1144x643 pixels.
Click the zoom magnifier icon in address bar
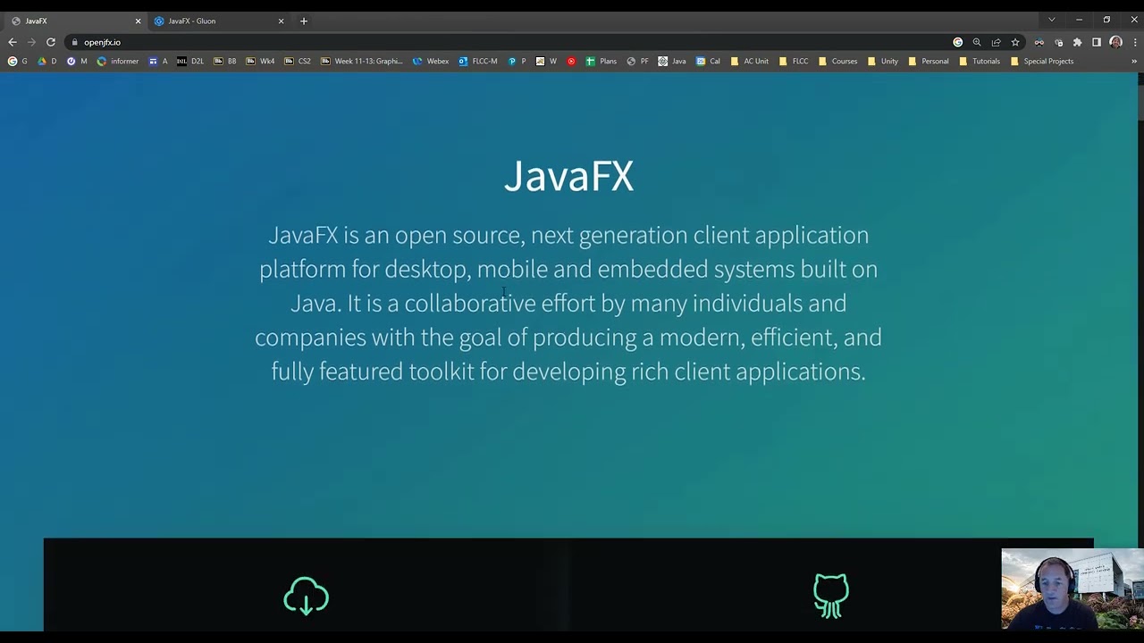pyautogui.click(x=977, y=42)
